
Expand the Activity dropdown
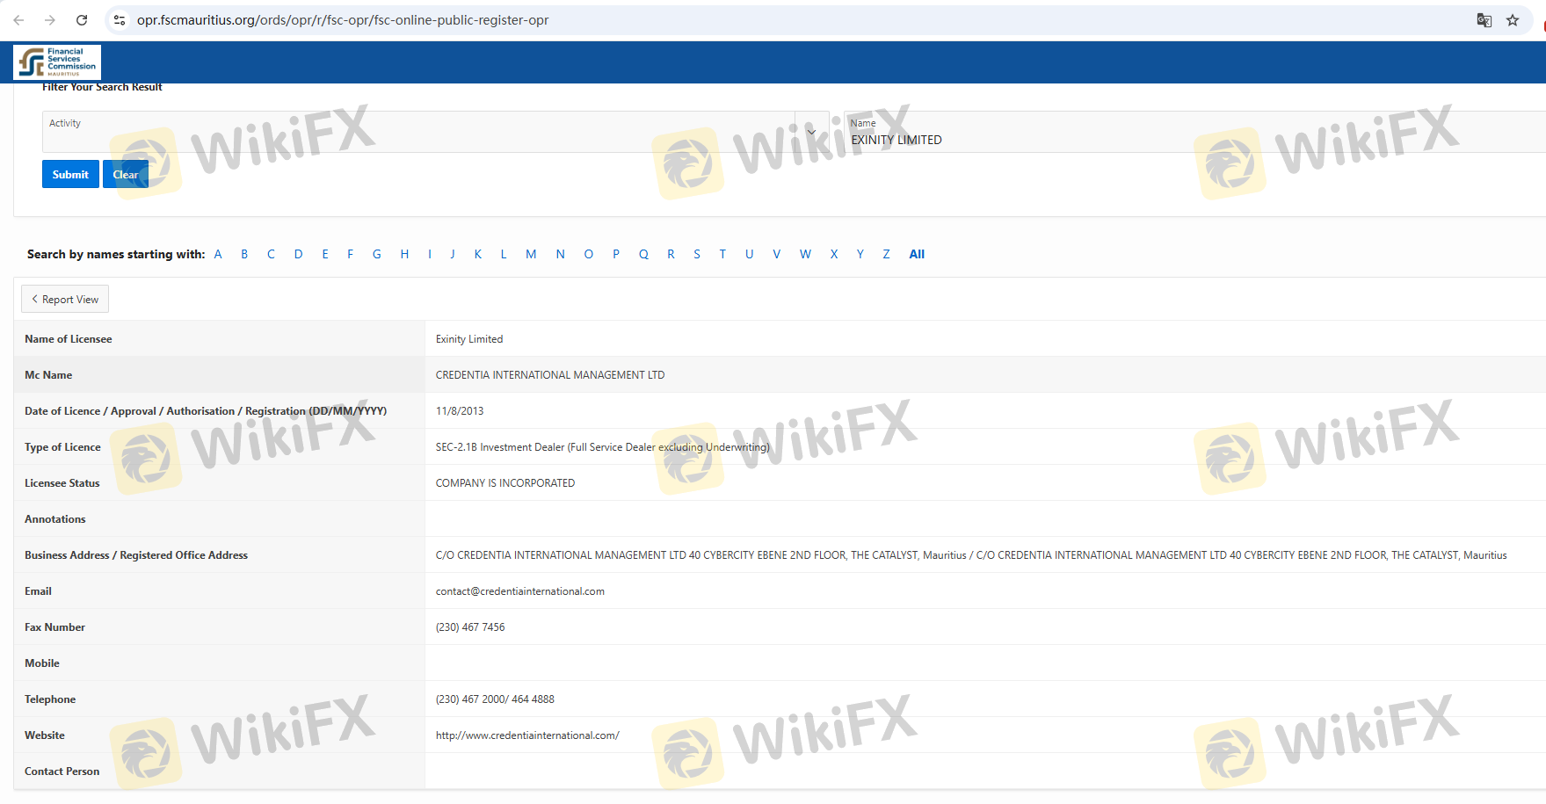click(x=811, y=132)
